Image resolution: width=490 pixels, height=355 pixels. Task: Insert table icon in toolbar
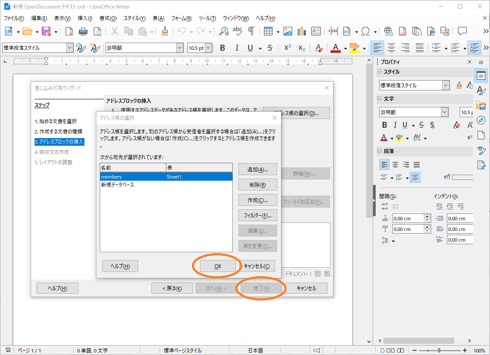(268, 31)
